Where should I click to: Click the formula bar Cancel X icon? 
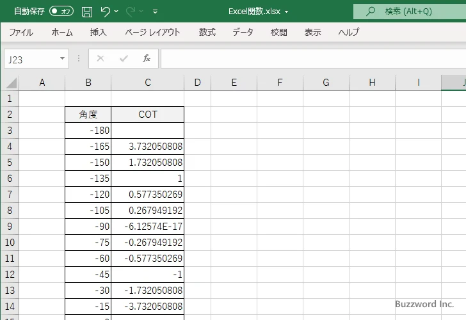click(x=100, y=58)
